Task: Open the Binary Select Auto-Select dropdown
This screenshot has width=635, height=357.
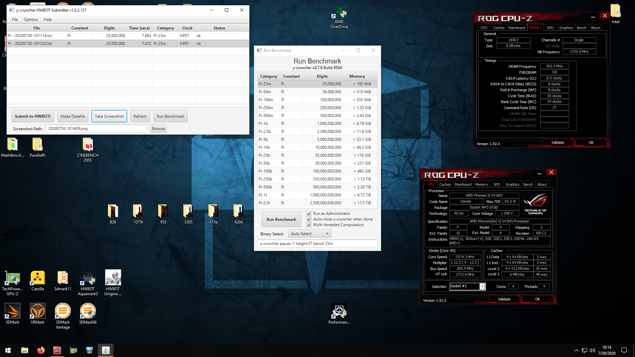Action: pos(310,234)
